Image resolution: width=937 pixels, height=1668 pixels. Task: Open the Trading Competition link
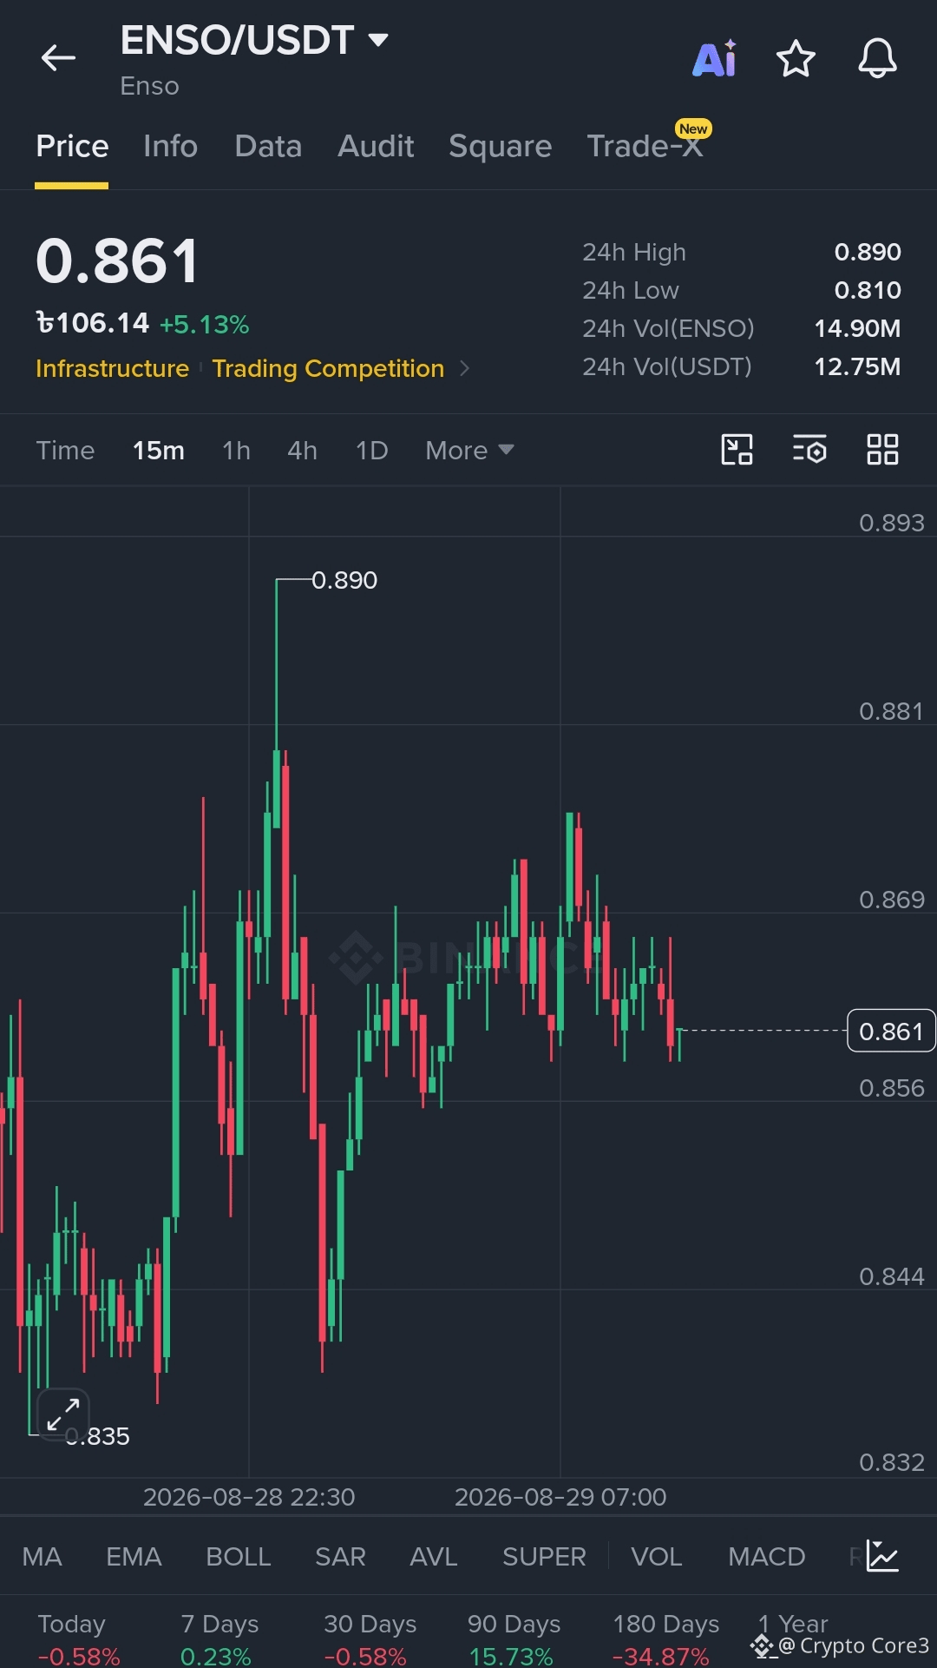click(x=328, y=368)
